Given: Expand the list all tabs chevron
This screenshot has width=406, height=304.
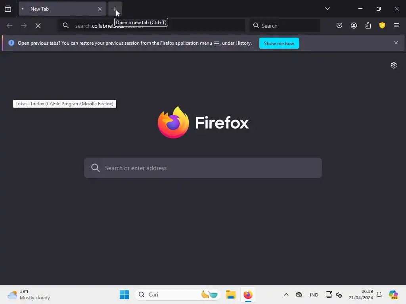Looking at the screenshot, I should [327, 9].
